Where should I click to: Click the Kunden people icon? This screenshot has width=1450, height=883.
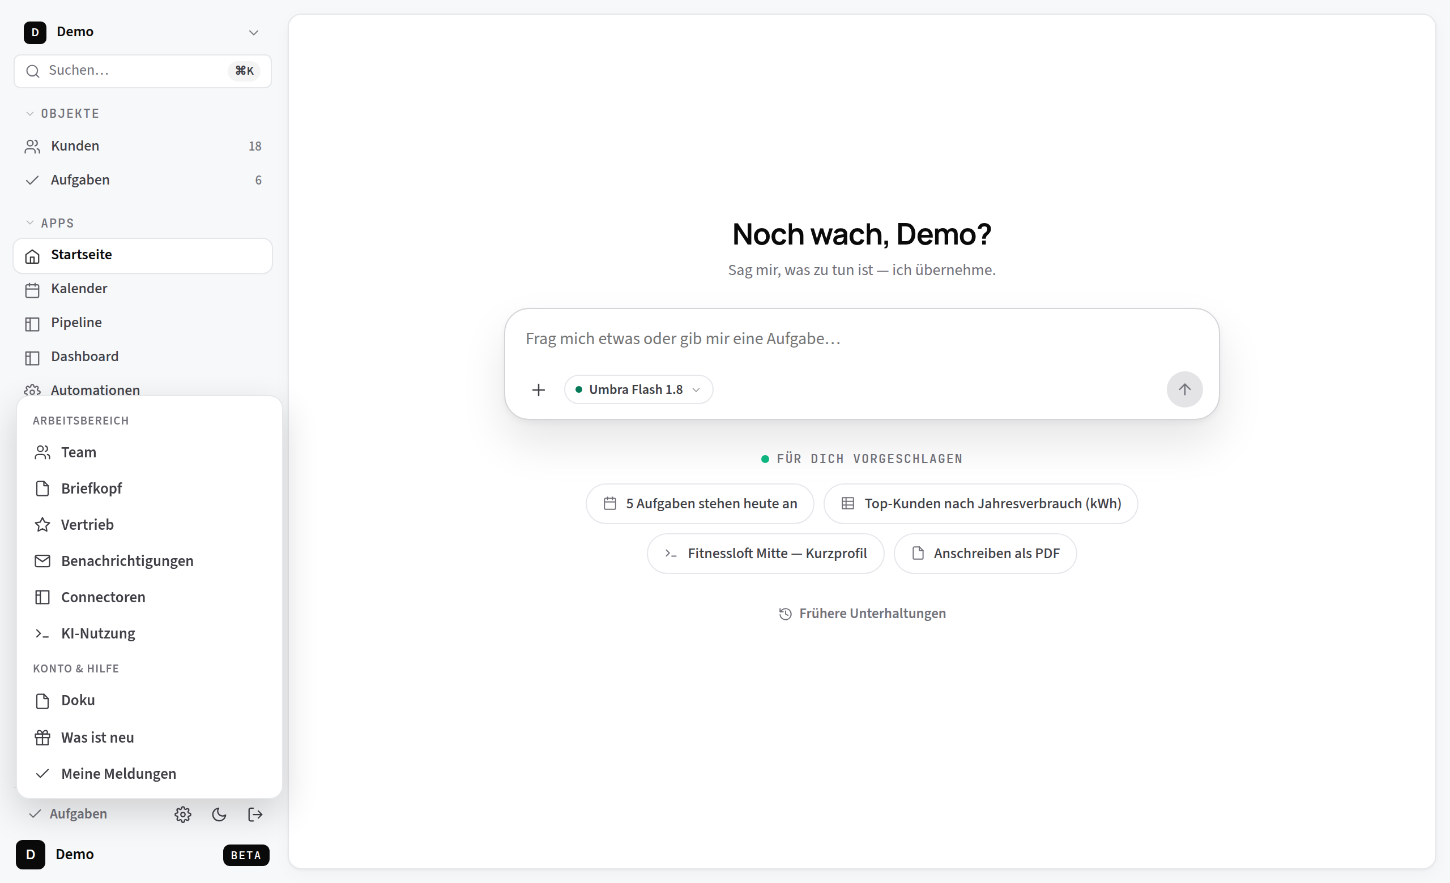click(x=32, y=147)
